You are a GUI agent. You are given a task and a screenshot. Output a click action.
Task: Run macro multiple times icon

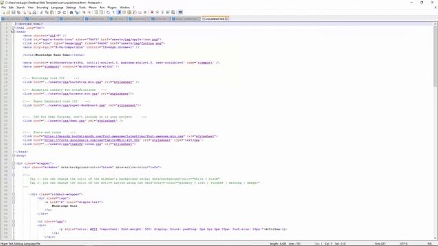tap(168, 12)
